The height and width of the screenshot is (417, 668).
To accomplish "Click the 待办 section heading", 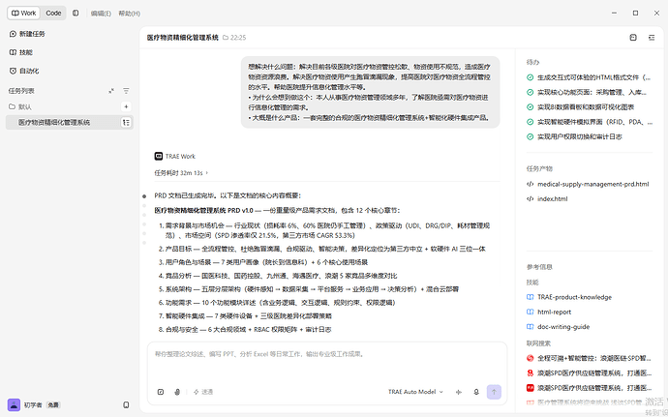I will pyautogui.click(x=532, y=62).
